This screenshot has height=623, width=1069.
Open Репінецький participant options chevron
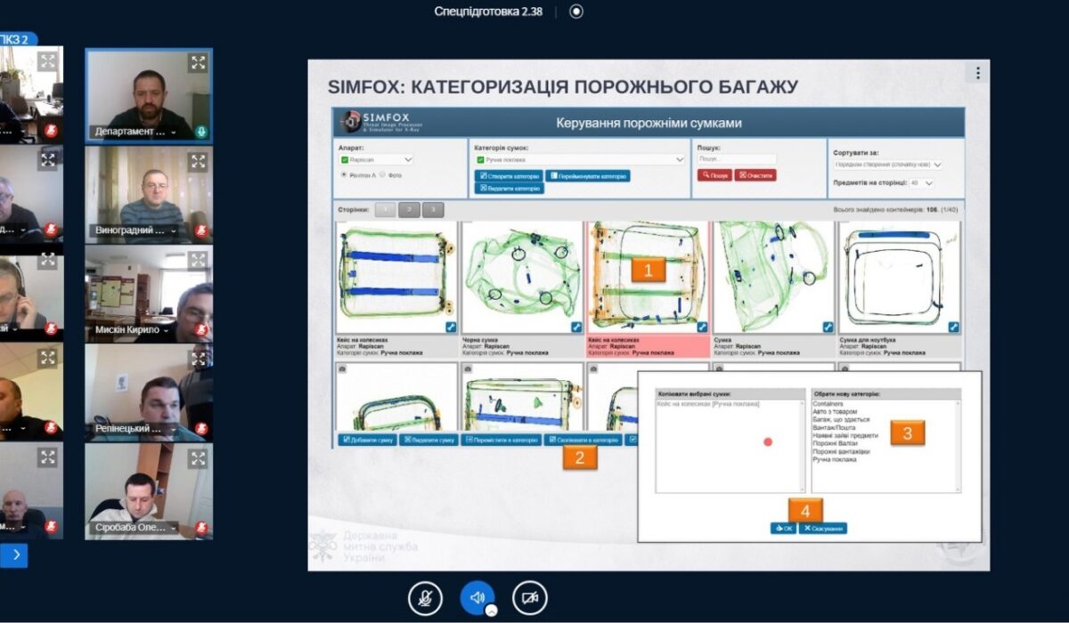tap(173, 428)
